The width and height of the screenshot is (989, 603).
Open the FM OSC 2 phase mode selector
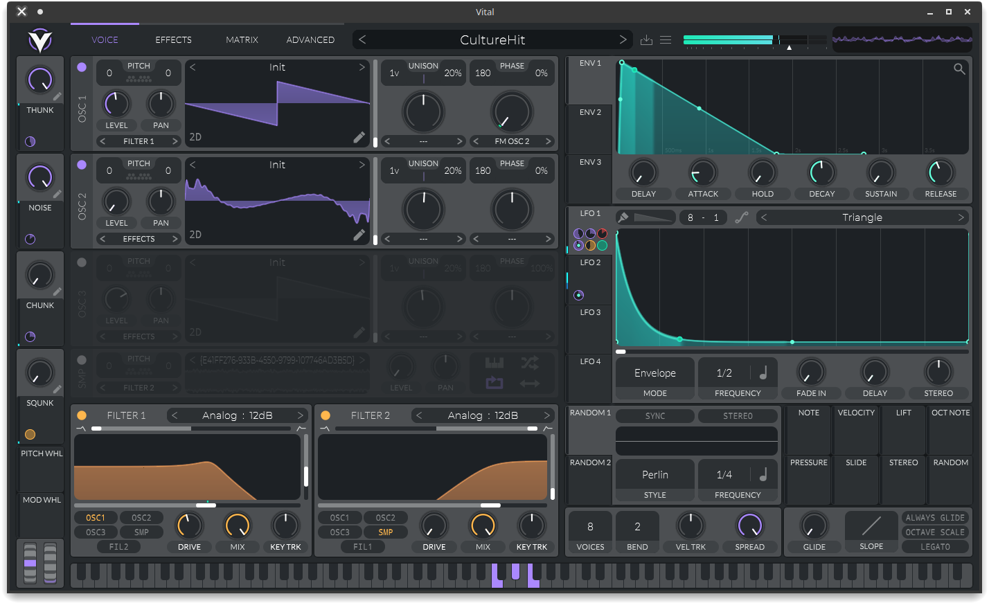(x=512, y=141)
